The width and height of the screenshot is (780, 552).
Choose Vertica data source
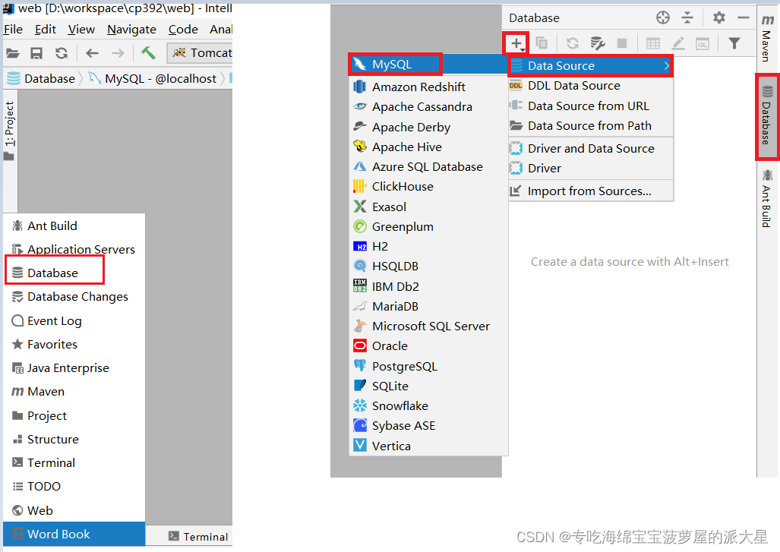pyautogui.click(x=428, y=446)
